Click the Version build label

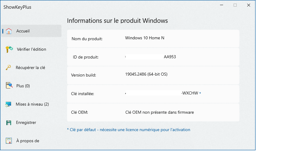(83, 75)
